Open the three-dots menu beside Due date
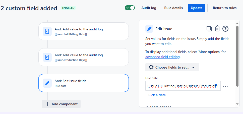Image resolution: width=243 pixels, height=114 pixels. tap(225, 86)
